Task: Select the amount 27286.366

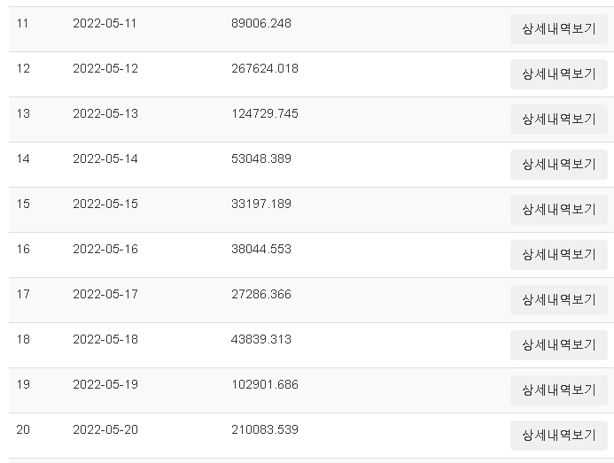Action: (x=261, y=294)
